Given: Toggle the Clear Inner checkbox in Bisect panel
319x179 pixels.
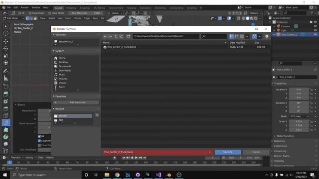Looking at the screenshot, I should tap(39, 141).
